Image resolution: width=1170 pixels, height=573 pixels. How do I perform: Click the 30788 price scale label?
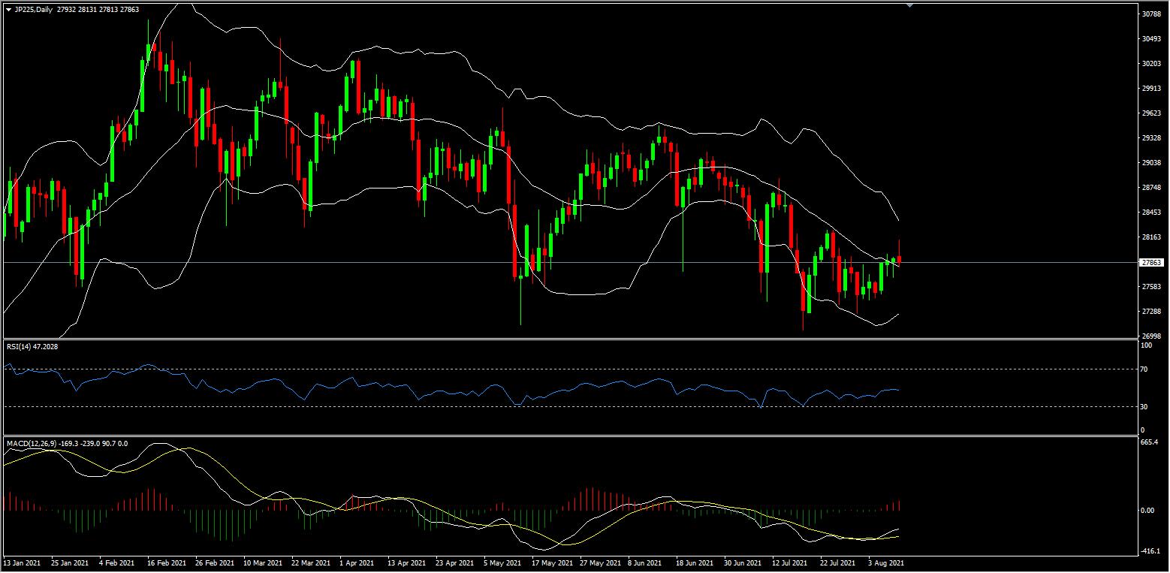pos(1151,14)
